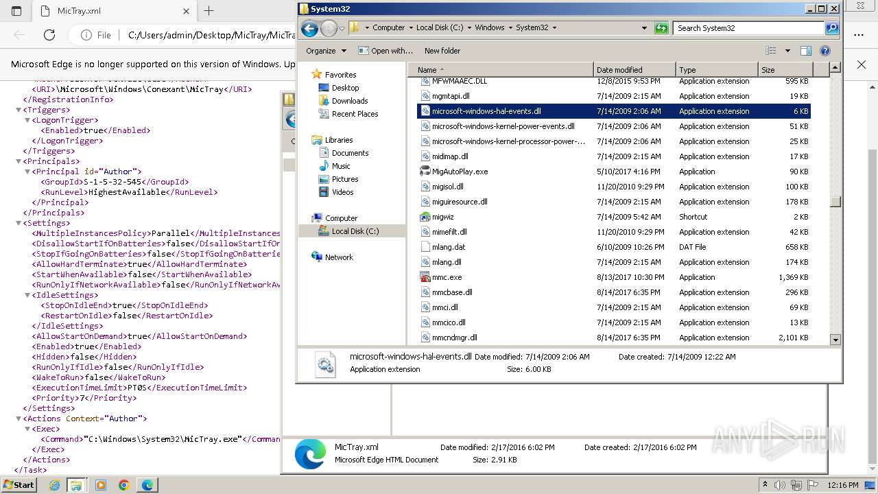Change view using the view icon
The width and height of the screenshot is (878, 494).
coord(771,51)
